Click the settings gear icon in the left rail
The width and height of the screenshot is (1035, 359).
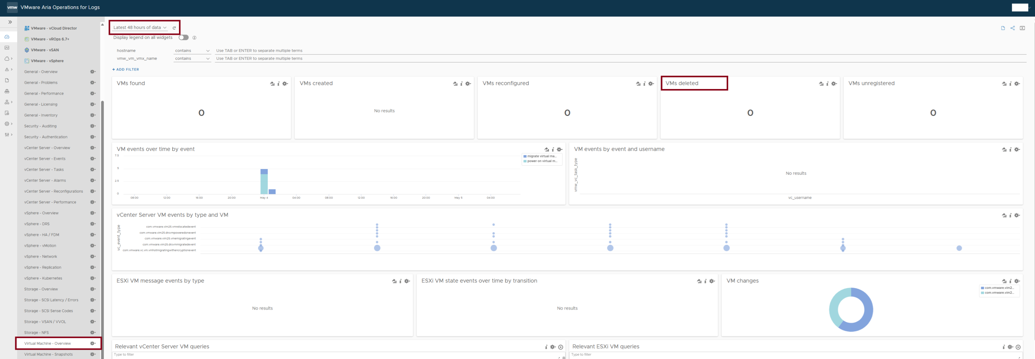click(7, 124)
